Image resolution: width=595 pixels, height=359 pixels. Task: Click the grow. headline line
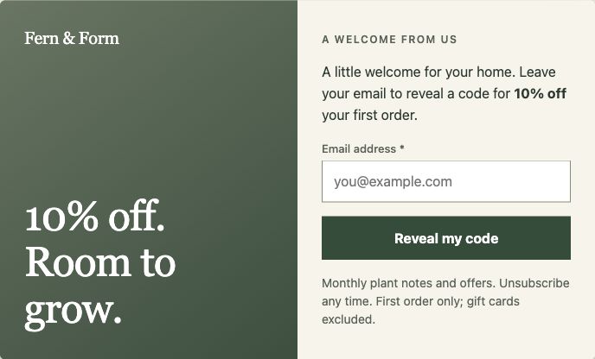(x=74, y=310)
